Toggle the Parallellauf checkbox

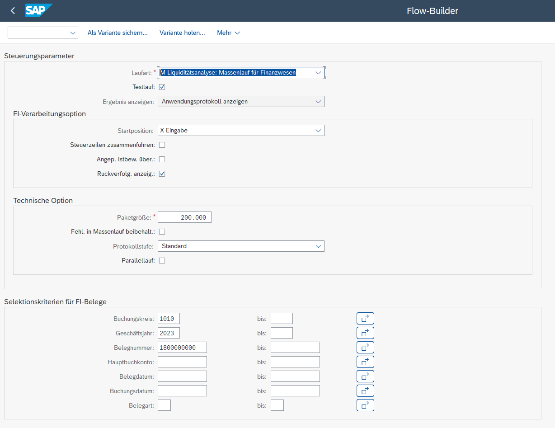click(x=162, y=261)
